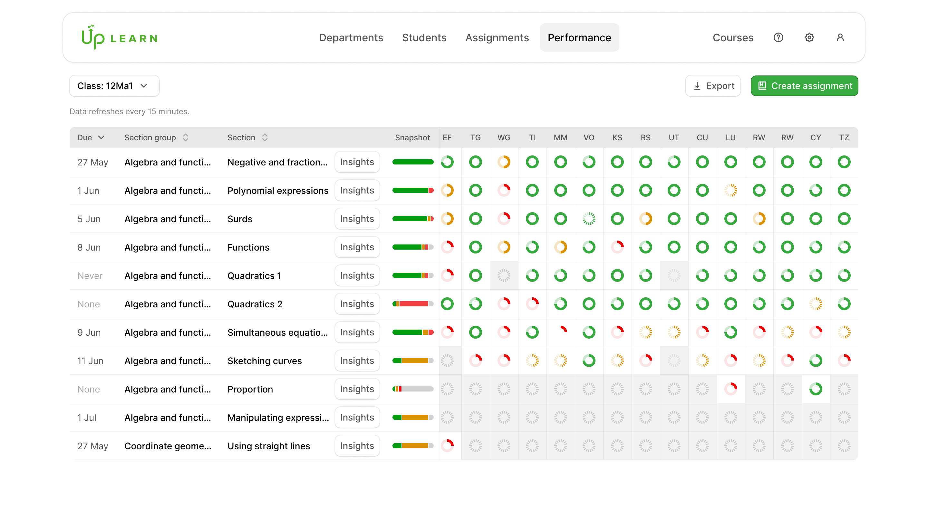Viewport: 928px width, 516px height.
Task: Sort by the Section column header
Action: coord(247,137)
